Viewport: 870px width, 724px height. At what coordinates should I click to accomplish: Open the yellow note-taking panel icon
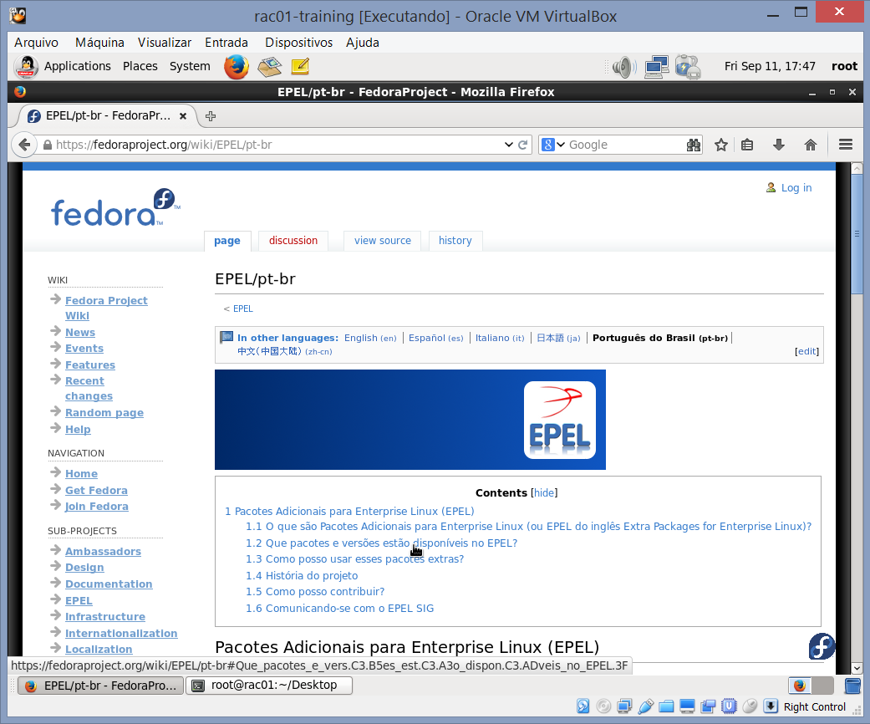(300, 67)
